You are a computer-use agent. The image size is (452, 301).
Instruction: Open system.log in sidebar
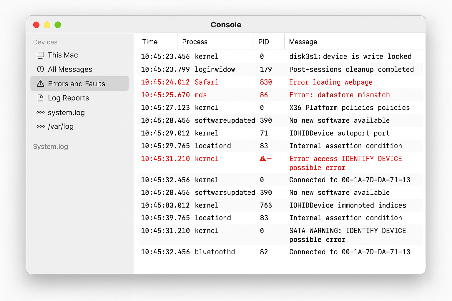pos(79,113)
